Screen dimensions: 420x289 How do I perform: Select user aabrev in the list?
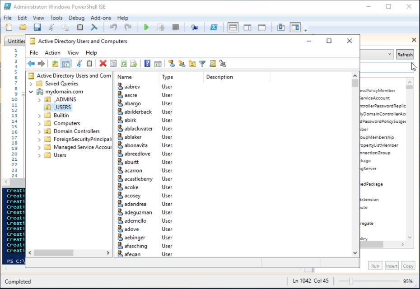pos(132,87)
